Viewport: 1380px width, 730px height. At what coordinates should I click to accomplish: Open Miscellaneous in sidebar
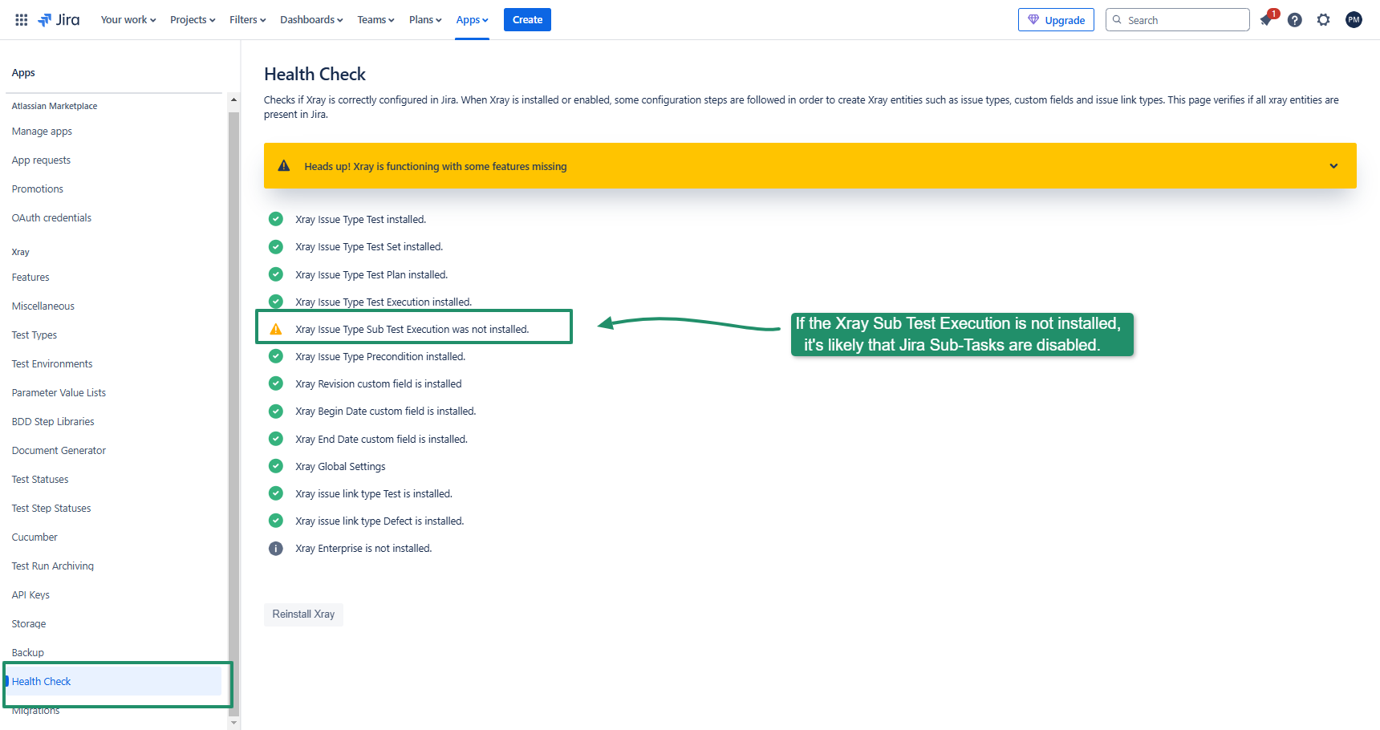(43, 306)
